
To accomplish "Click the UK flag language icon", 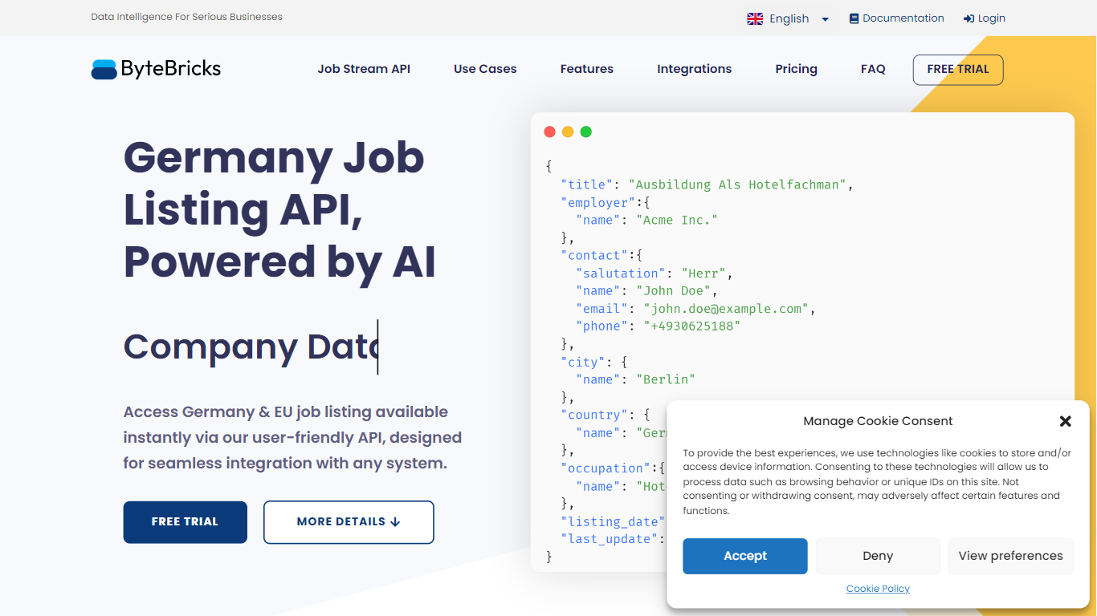I will pyautogui.click(x=755, y=18).
